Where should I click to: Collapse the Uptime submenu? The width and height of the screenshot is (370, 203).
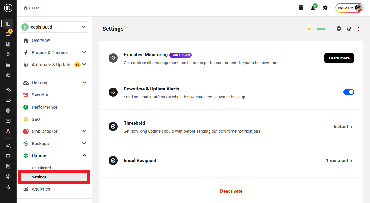(84, 155)
